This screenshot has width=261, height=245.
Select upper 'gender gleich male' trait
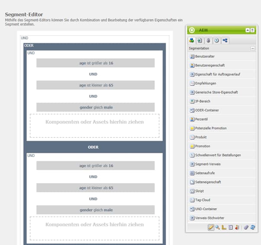[x=95, y=107]
